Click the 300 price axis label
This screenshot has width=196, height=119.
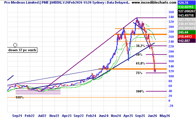click(171, 27)
